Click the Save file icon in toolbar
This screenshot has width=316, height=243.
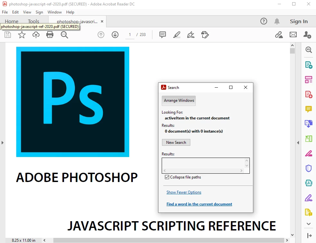[x=8, y=35]
